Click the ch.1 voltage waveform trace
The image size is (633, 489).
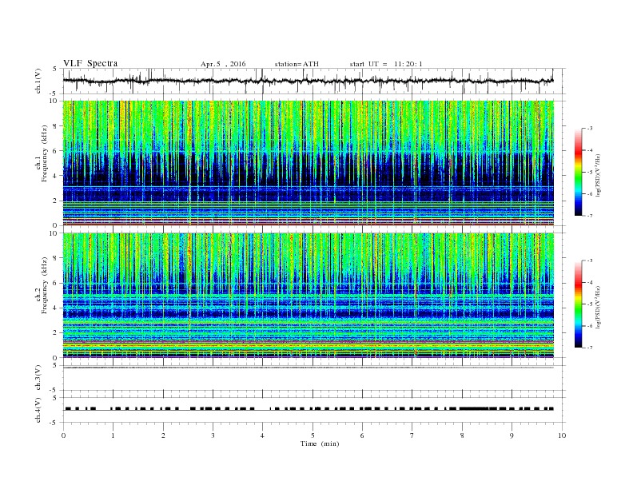tap(308, 81)
